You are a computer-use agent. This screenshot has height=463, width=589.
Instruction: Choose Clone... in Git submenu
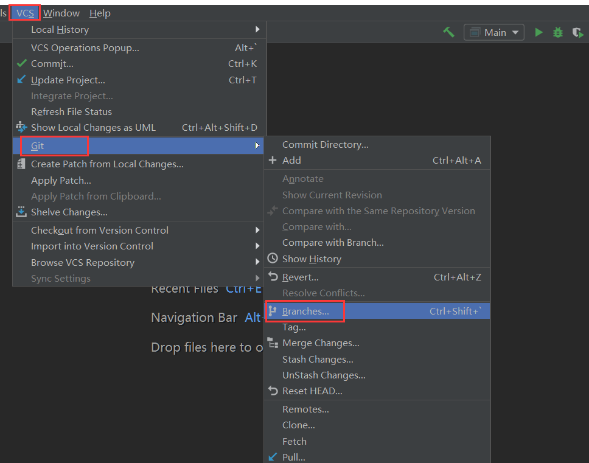(x=377, y=425)
